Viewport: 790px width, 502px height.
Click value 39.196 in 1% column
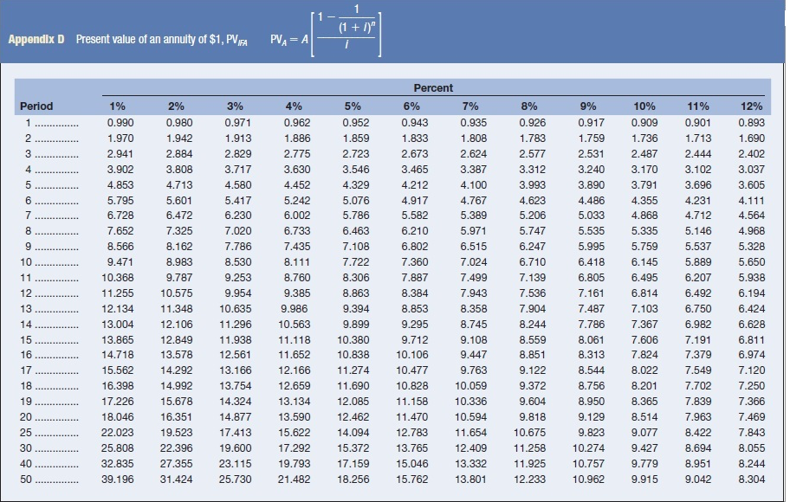[x=118, y=479]
